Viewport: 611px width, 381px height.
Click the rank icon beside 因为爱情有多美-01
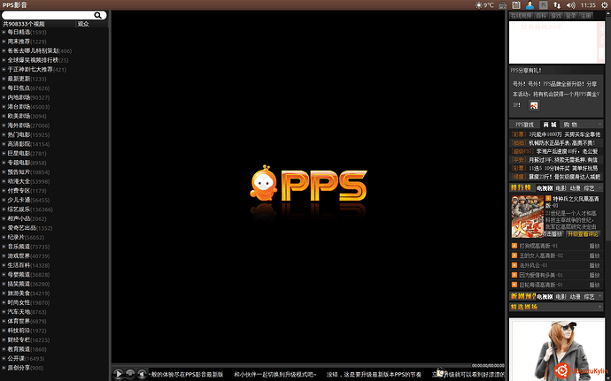[x=514, y=275]
